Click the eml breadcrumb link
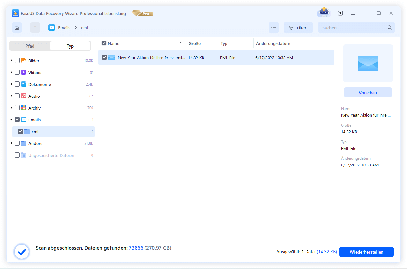Viewport: 407px width, 269px height. click(x=85, y=28)
